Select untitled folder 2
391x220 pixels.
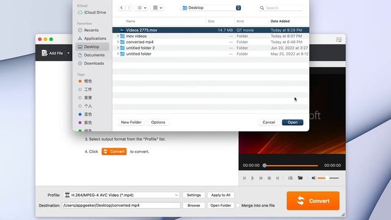(x=211, y=48)
